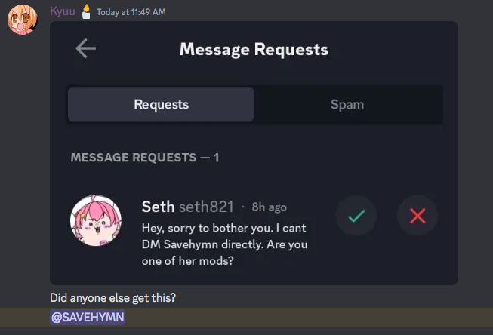Screen dimensions: 493x335
Task: Select the 'Did anyone else get this?' message
Action: point(113,297)
